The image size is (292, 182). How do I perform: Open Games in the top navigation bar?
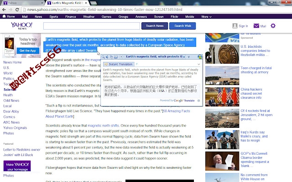[x=106, y=16]
